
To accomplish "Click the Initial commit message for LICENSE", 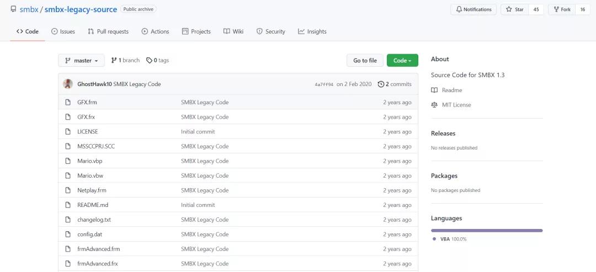I will (198, 131).
